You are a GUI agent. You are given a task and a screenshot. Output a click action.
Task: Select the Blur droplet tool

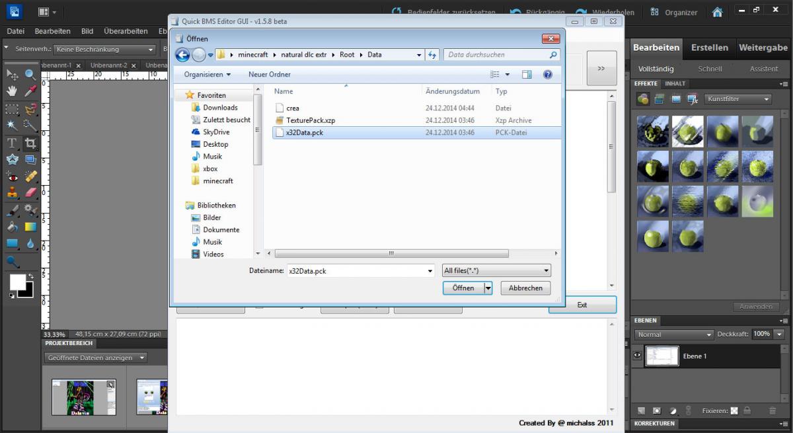click(x=30, y=244)
